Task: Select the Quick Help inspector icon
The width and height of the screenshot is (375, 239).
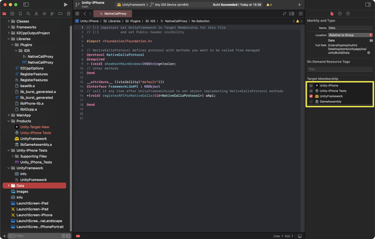Action: (348, 14)
